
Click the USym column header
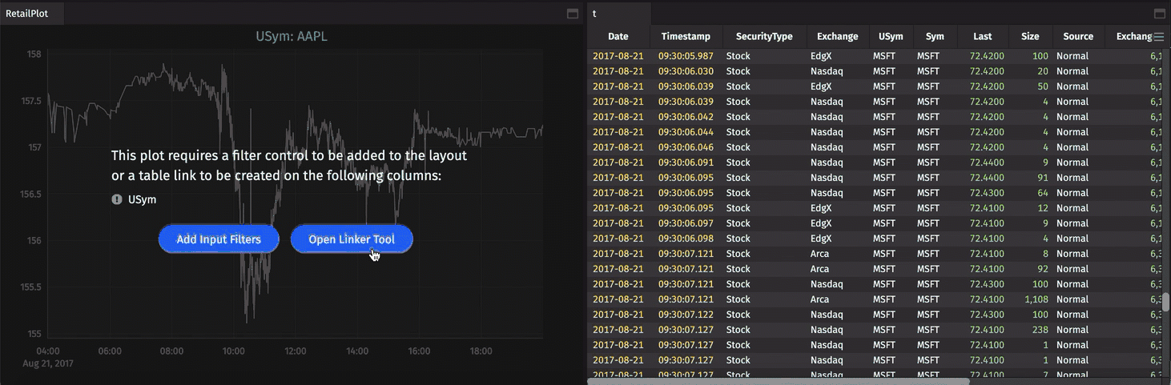click(x=891, y=37)
